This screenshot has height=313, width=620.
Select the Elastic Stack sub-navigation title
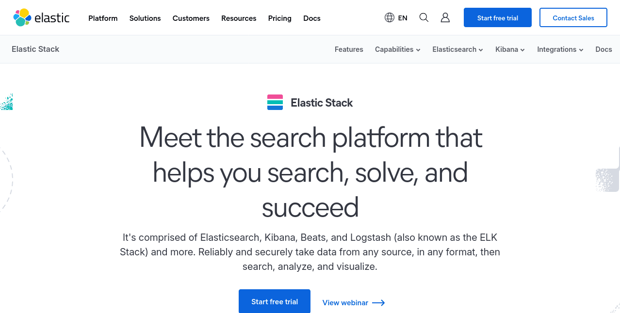(x=35, y=49)
